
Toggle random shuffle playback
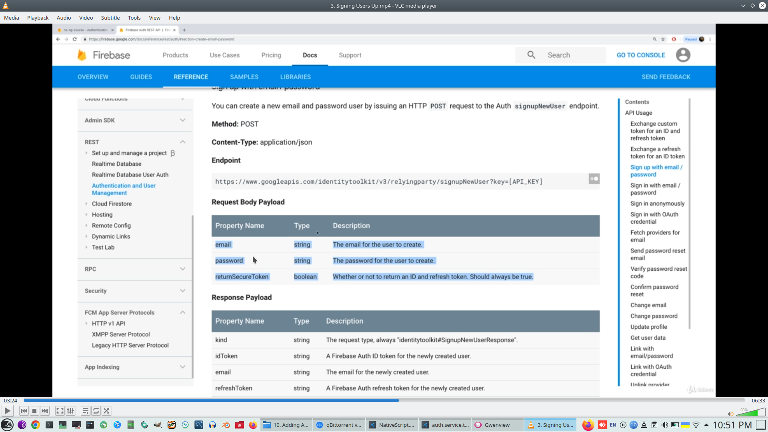pos(106,411)
